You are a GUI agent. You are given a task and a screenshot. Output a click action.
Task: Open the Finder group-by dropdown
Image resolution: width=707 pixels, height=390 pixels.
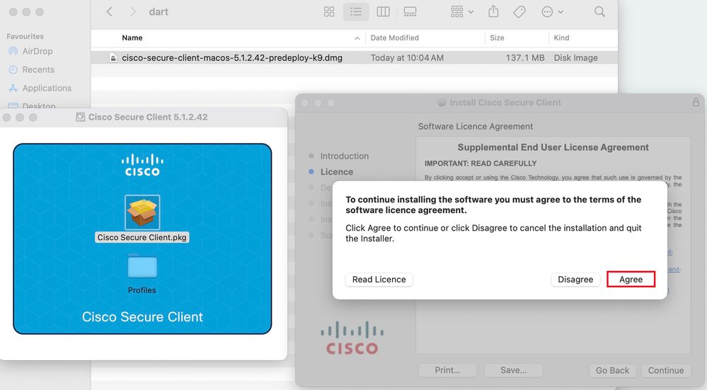pos(461,12)
